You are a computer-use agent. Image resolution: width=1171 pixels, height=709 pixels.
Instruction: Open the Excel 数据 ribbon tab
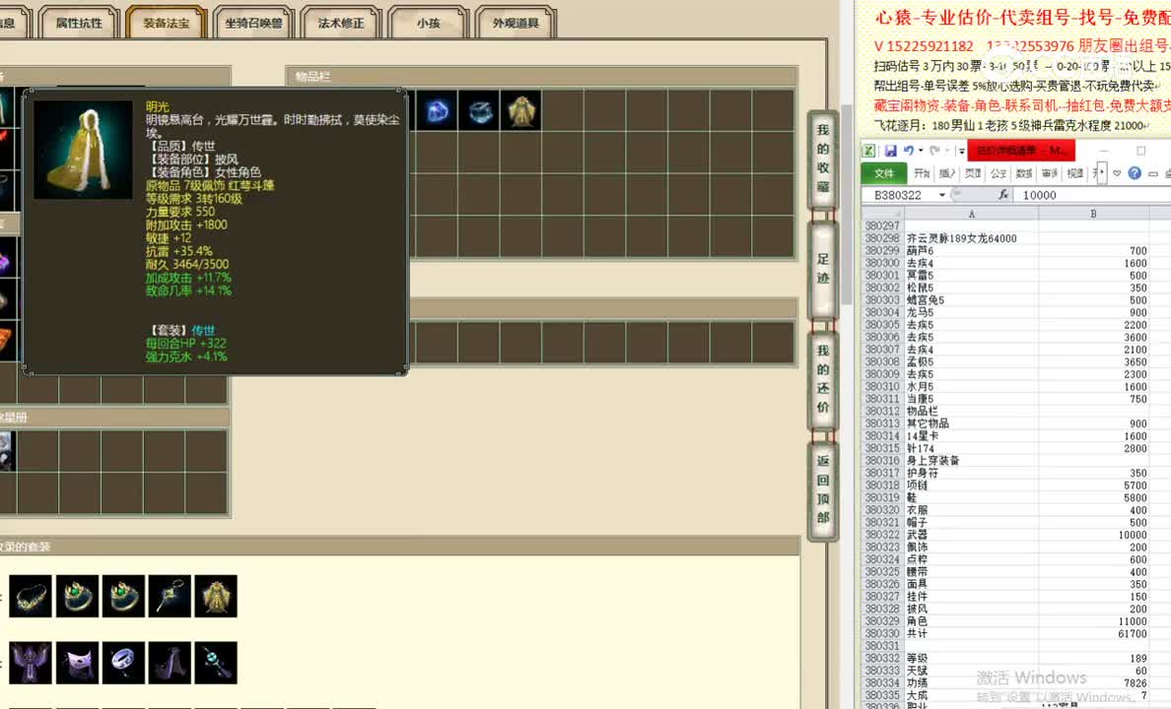coord(1024,173)
